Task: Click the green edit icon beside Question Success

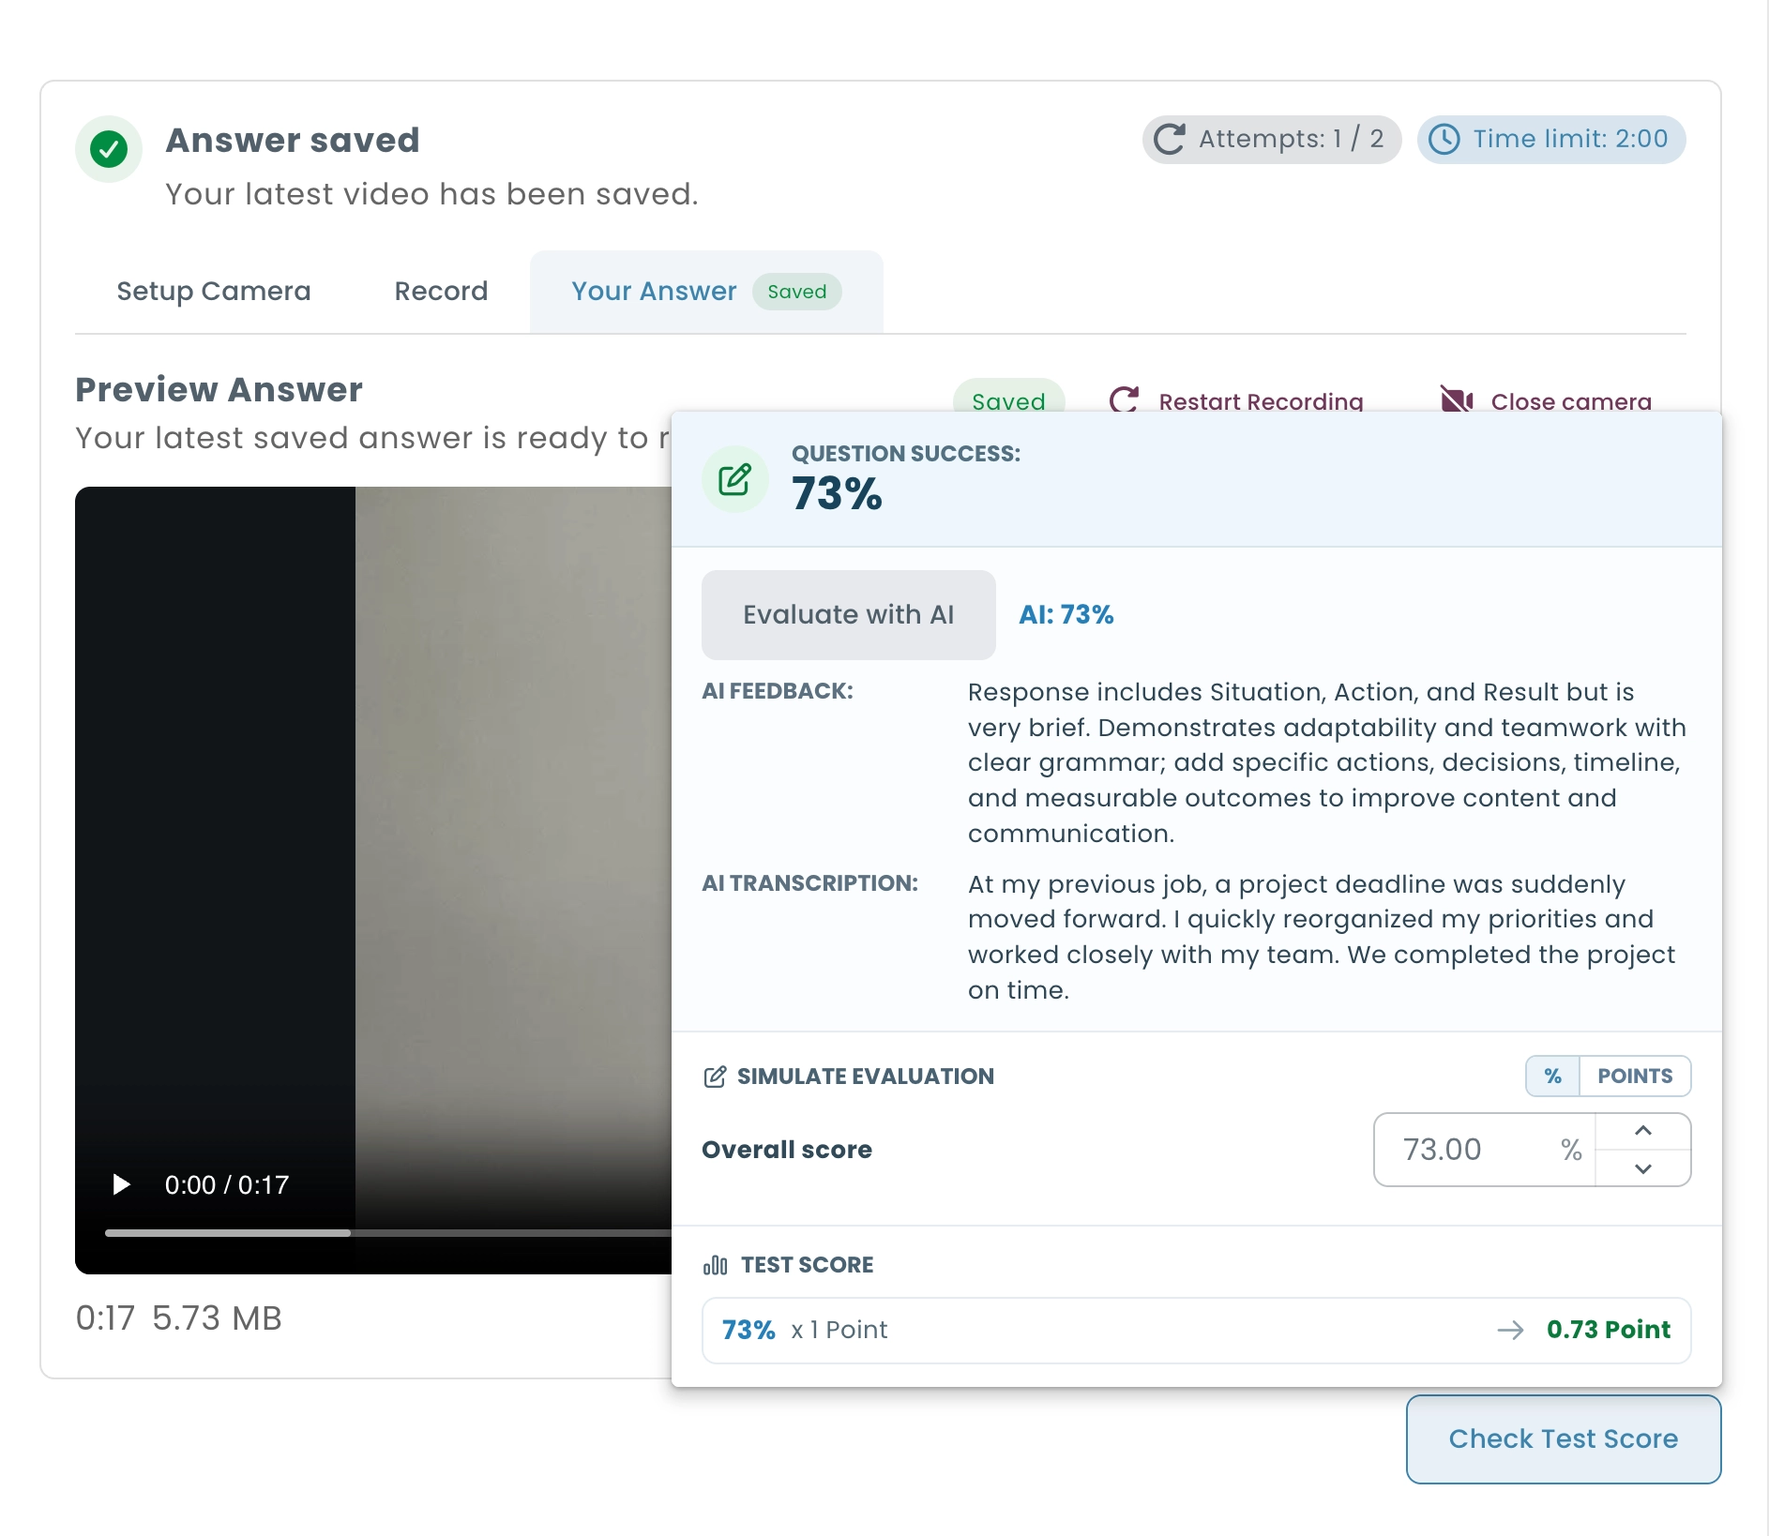Action: (x=735, y=479)
